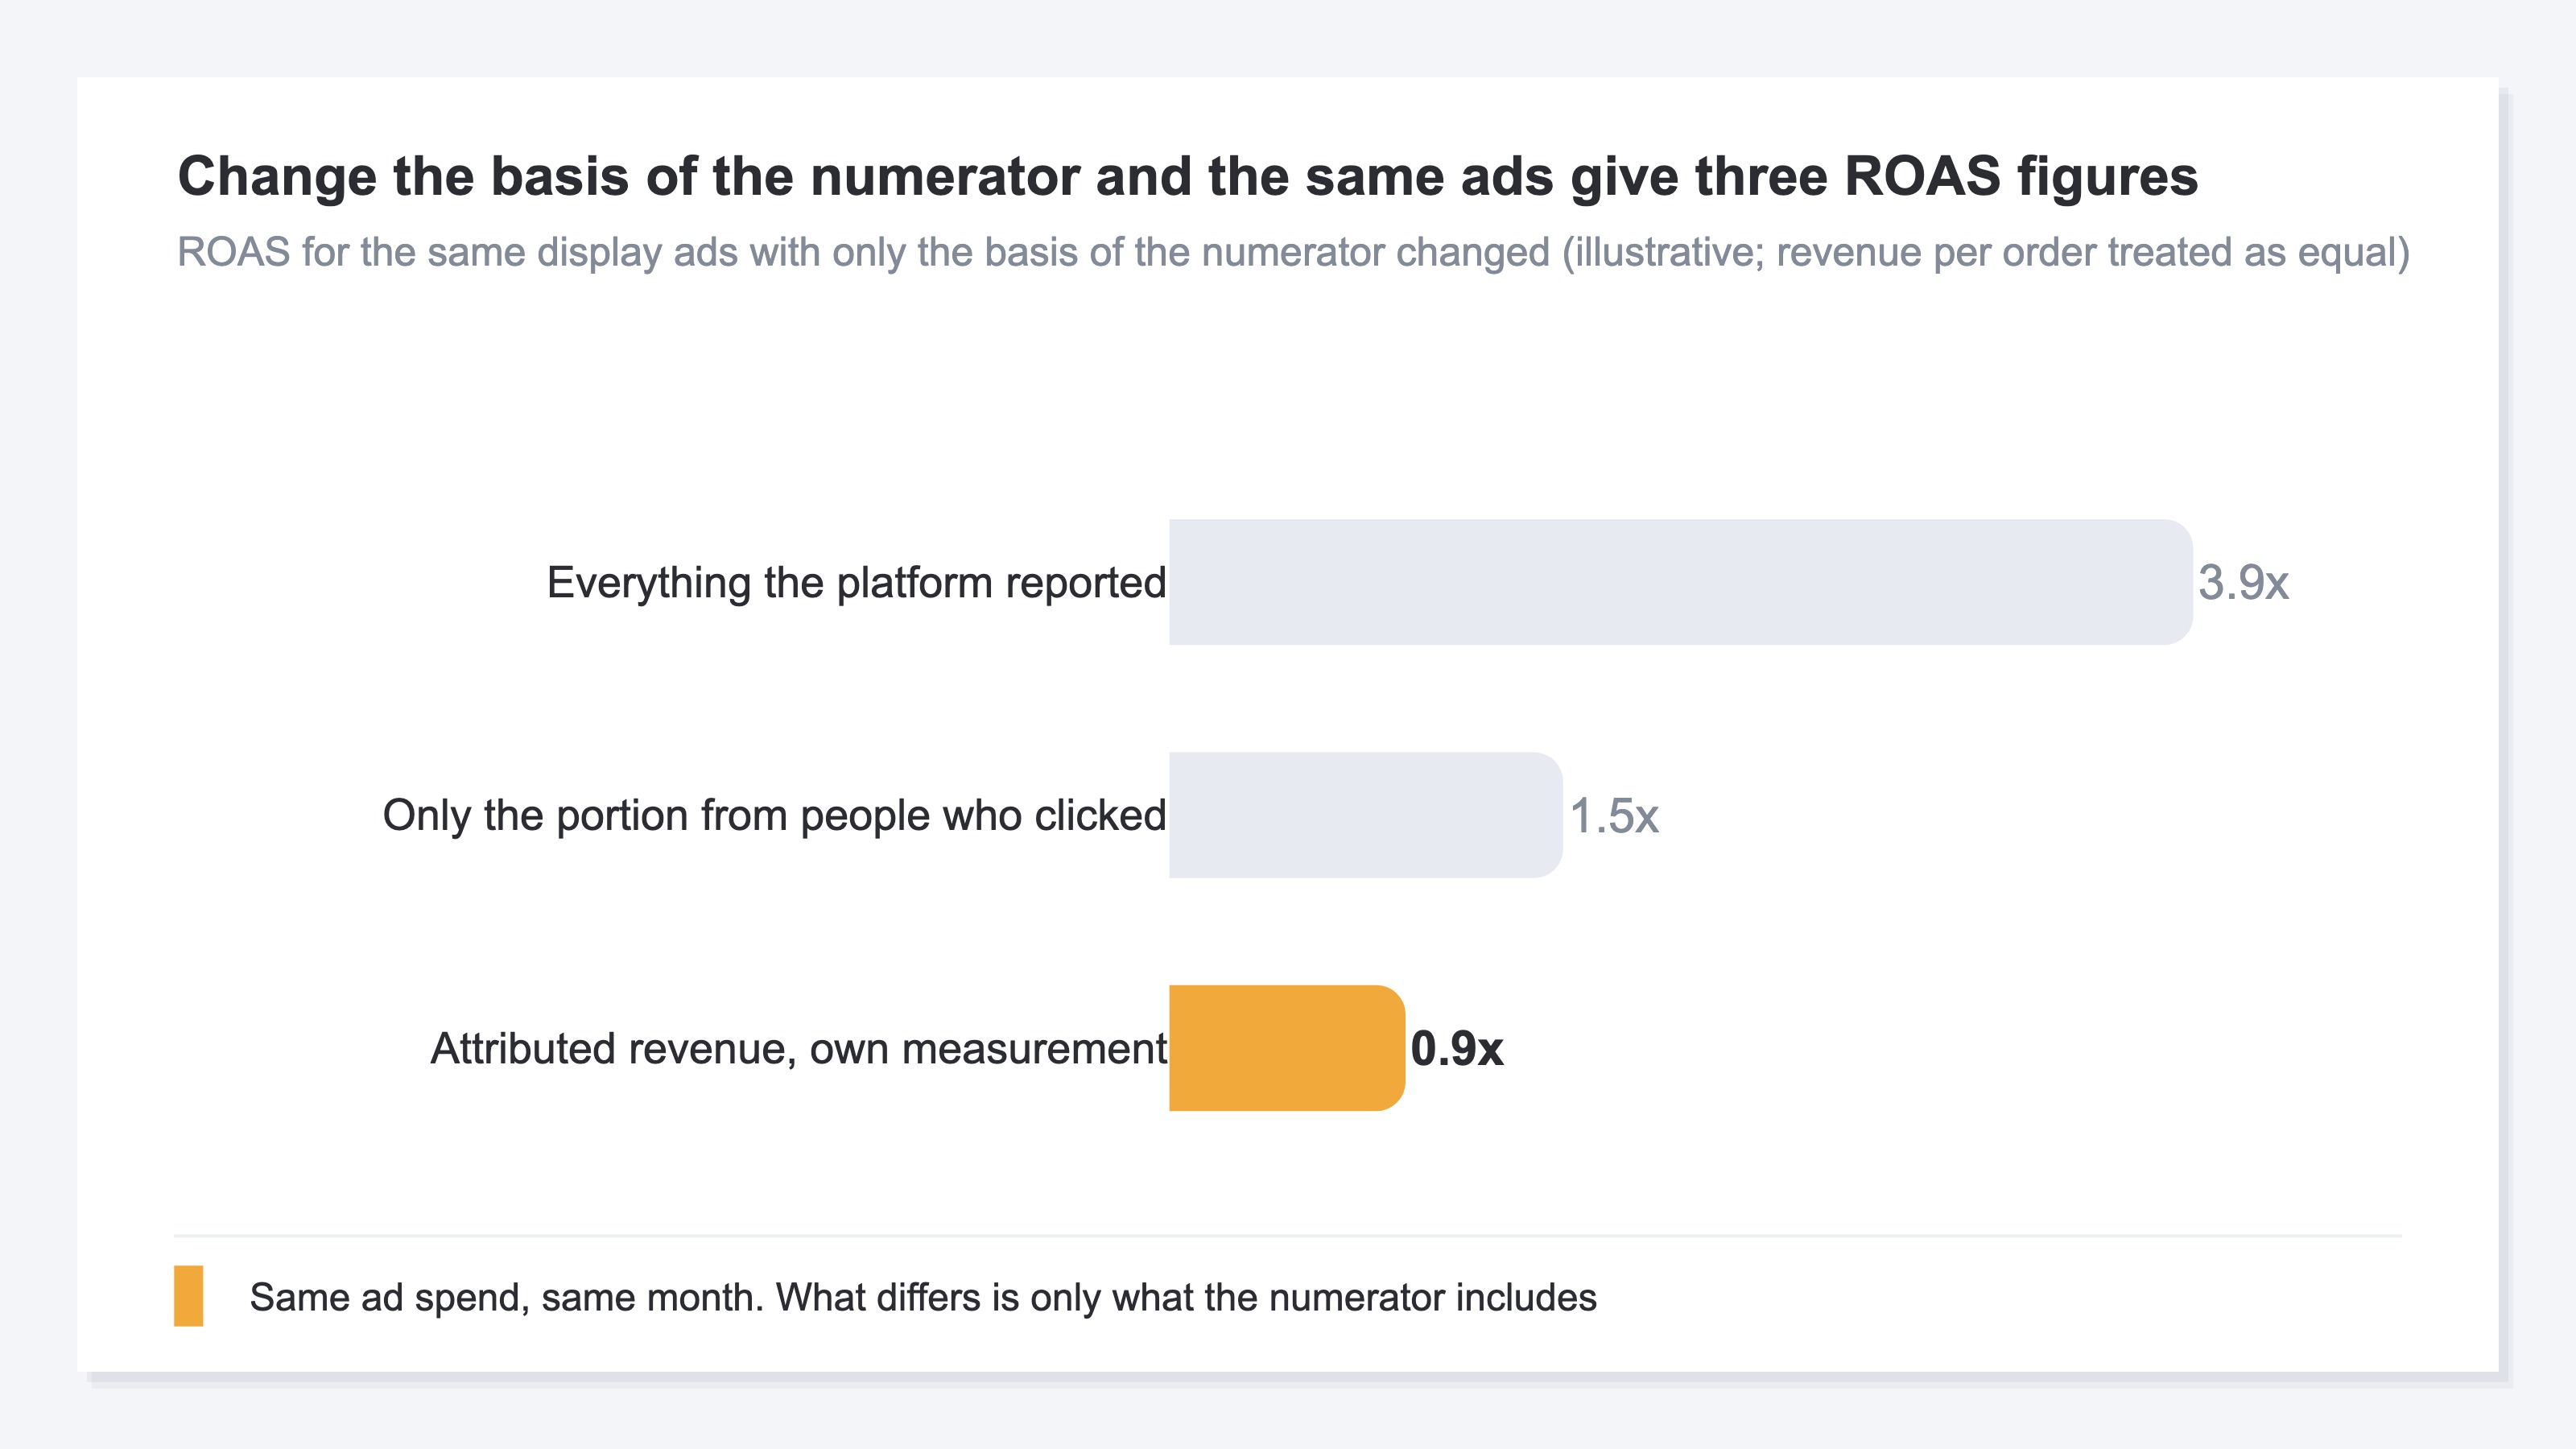This screenshot has height=1449, width=2576.
Task: Click the empty white area above the bars
Action: coord(1288,400)
